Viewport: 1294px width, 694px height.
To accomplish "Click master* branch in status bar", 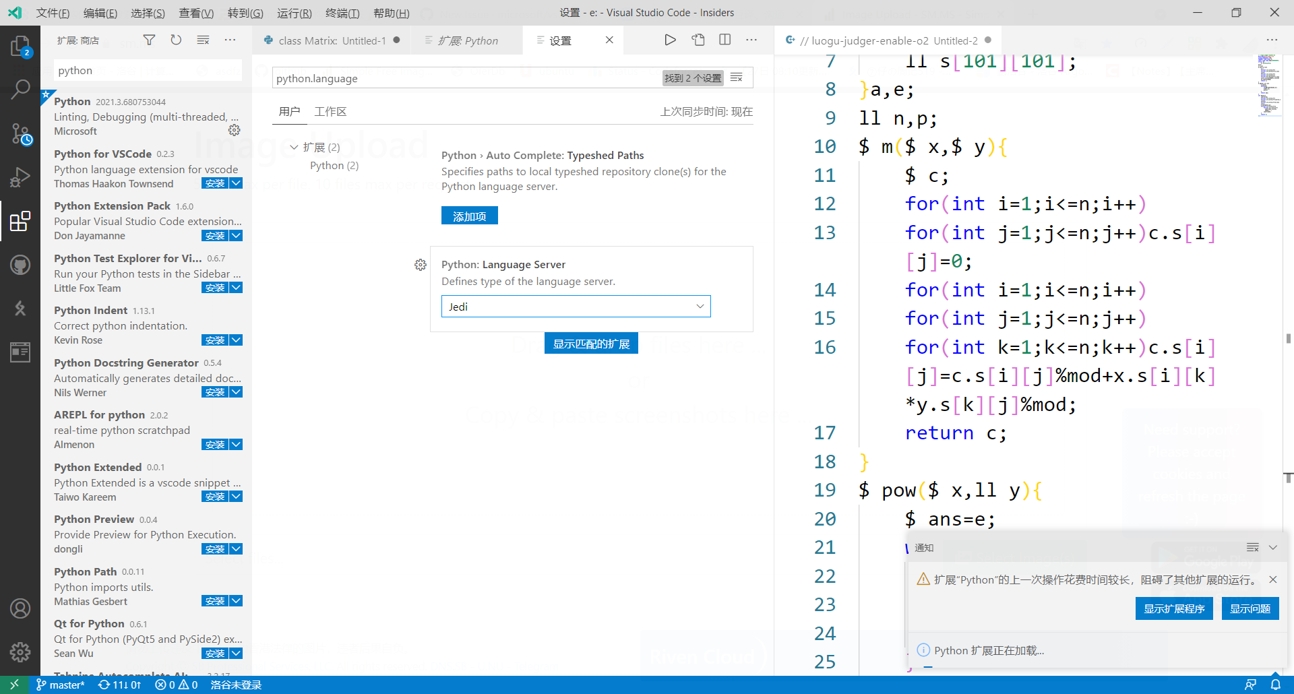I will point(61,685).
